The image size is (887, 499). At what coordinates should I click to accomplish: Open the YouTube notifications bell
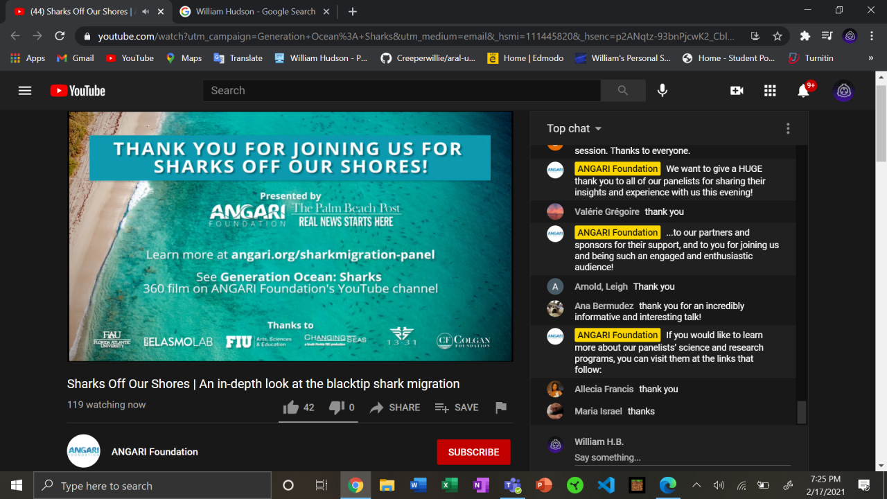pyautogui.click(x=803, y=91)
